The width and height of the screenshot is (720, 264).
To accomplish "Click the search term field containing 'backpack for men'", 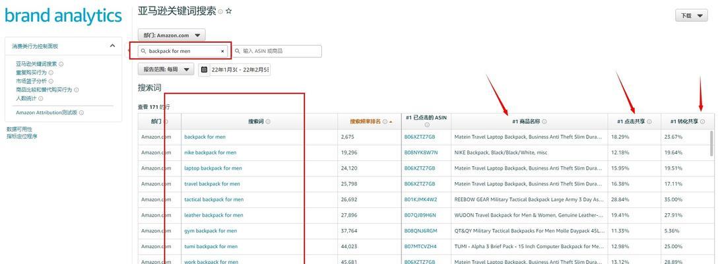I will tap(183, 51).
